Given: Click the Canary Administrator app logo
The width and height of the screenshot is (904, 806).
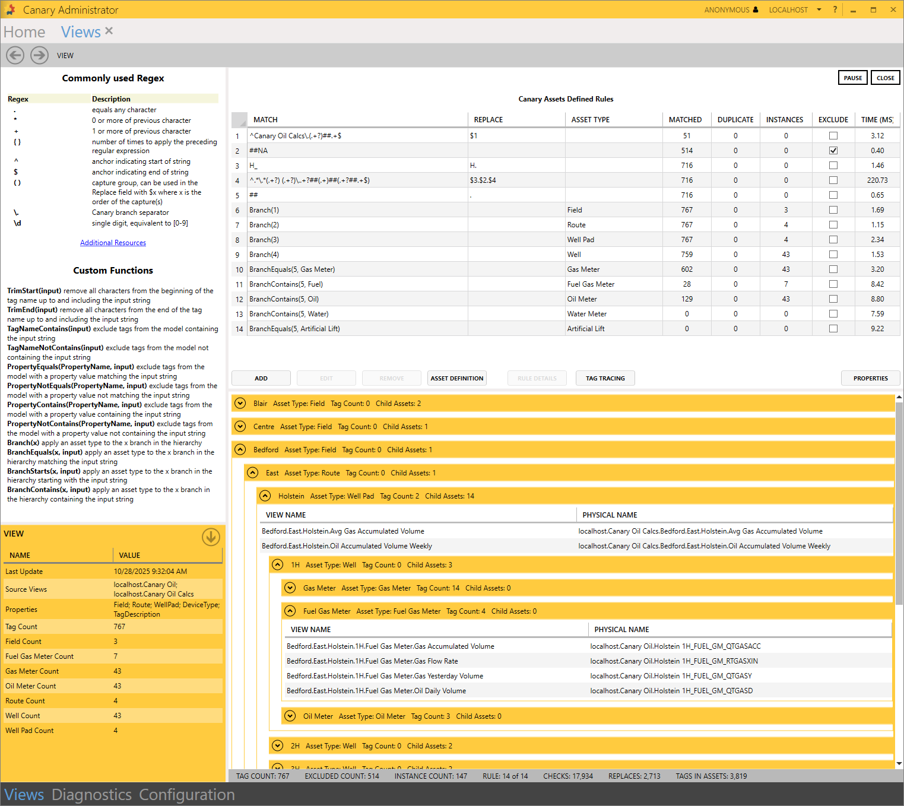Looking at the screenshot, I should [10, 9].
